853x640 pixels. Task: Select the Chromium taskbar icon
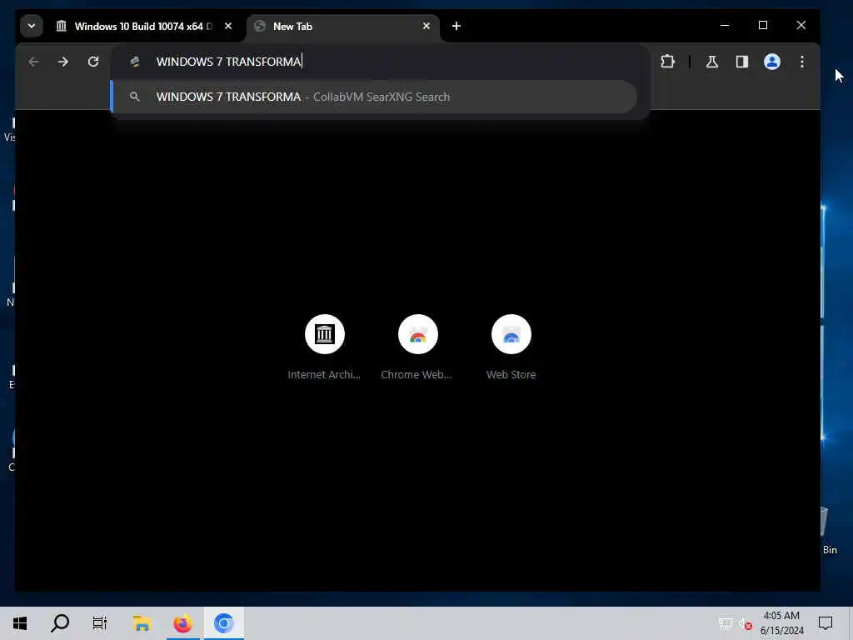pos(223,623)
